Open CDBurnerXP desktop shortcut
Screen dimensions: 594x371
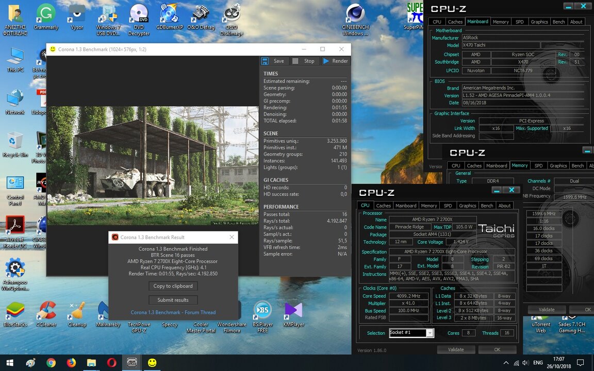169,16
